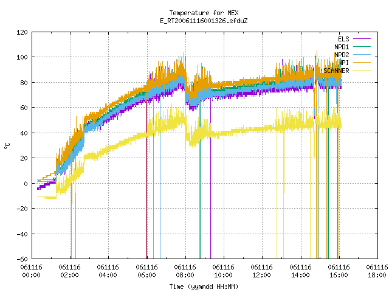This screenshot has height=292, width=389.
Task: Click the filename E_RT20061116001326.sfduZ subtitle
Action: click(204, 21)
